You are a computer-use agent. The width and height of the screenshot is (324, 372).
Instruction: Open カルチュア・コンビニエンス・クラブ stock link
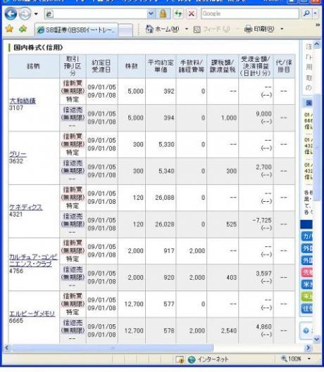point(33,260)
